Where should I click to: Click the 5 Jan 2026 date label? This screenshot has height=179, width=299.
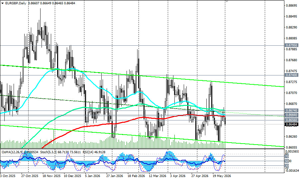pos(92,176)
